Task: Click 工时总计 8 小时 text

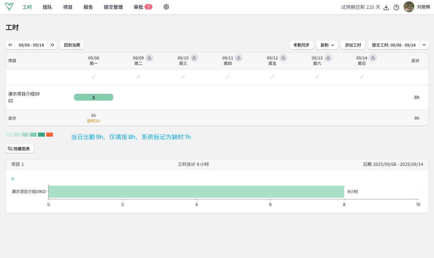Action: [193, 164]
